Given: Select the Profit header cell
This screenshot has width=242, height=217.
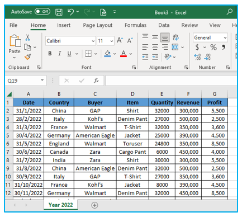Looking at the screenshot, I should (x=215, y=102).
